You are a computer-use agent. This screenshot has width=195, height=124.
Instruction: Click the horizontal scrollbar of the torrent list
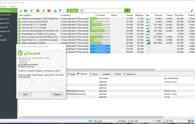click(110, 70)
